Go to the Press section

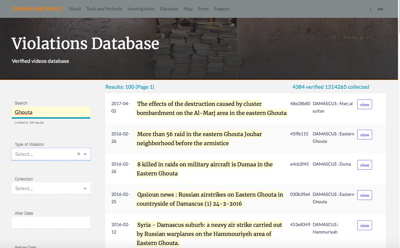[x=203, y=9]
